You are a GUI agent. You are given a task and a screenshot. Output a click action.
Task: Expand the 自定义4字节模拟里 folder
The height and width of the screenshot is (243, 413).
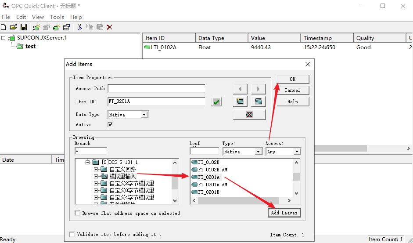coord(96,197)
